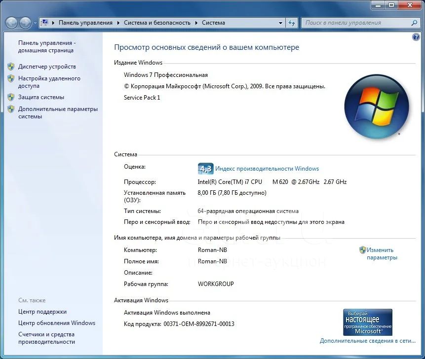The image size is (425, 359).
Task: Click the Back navigation arrow button
Action: click(11, 23)
